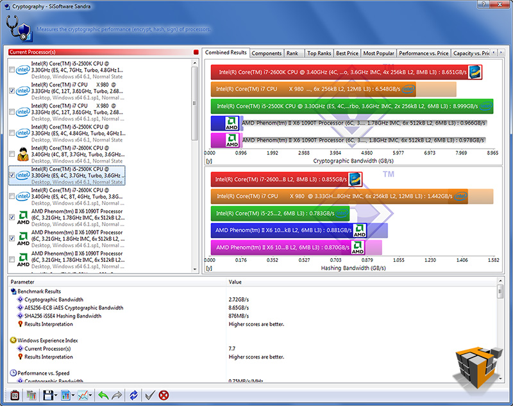
Task: Click the Parameter column header
Action: coord(117,282)
